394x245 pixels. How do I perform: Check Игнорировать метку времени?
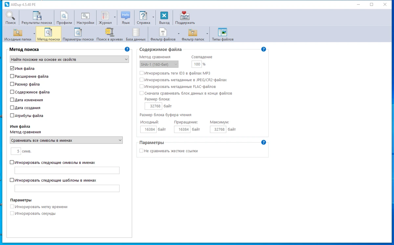(x=12, y=207)
